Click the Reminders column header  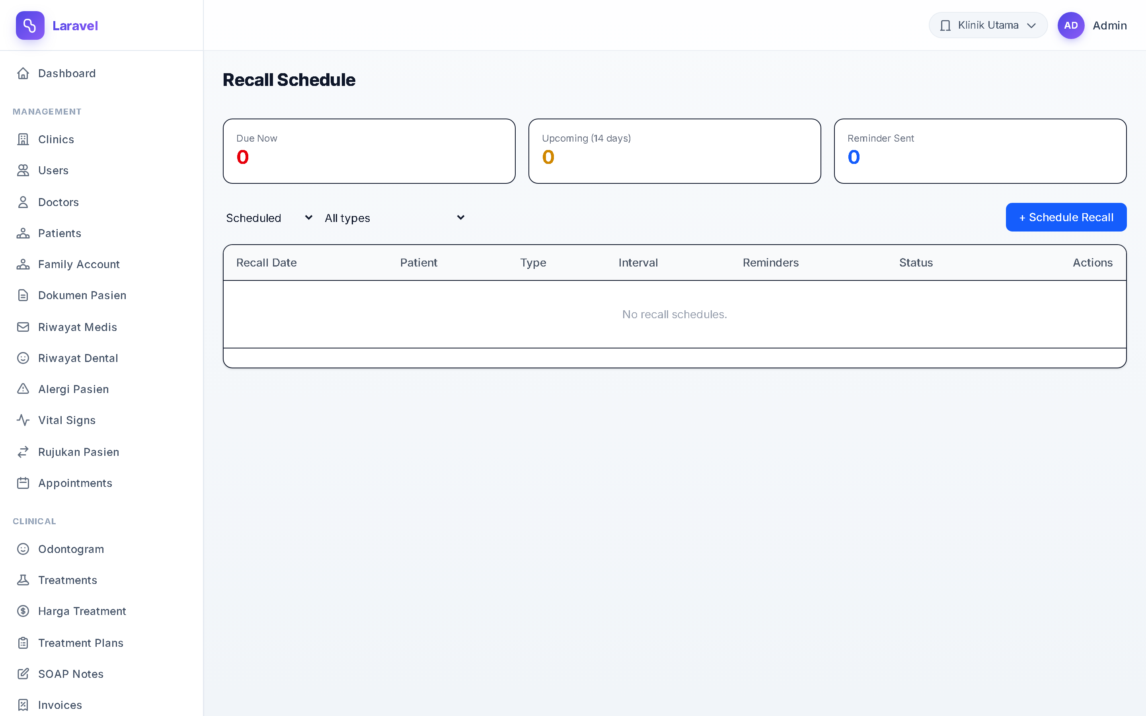pyautogui.click(x=770, y=263)
